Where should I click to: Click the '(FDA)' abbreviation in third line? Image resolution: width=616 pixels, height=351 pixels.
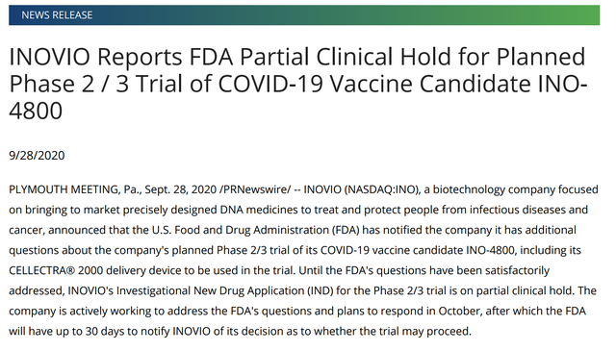[346, 230]
